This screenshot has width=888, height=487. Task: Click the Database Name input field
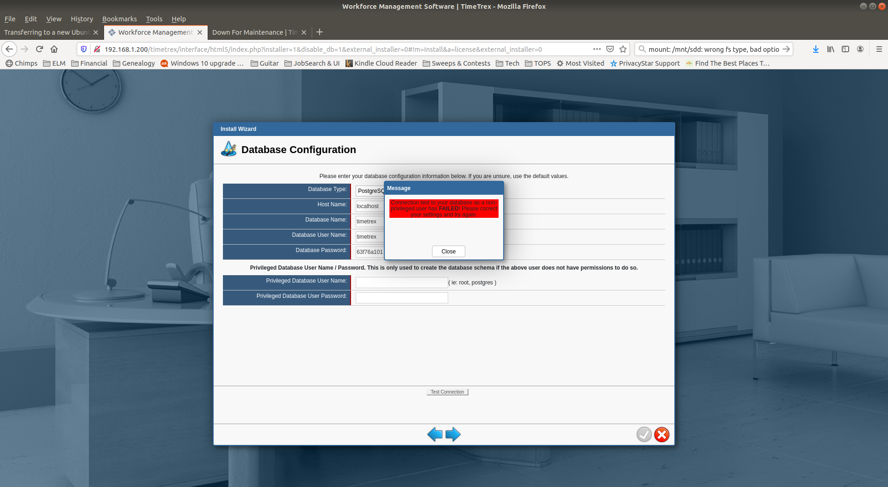[370, 222]
